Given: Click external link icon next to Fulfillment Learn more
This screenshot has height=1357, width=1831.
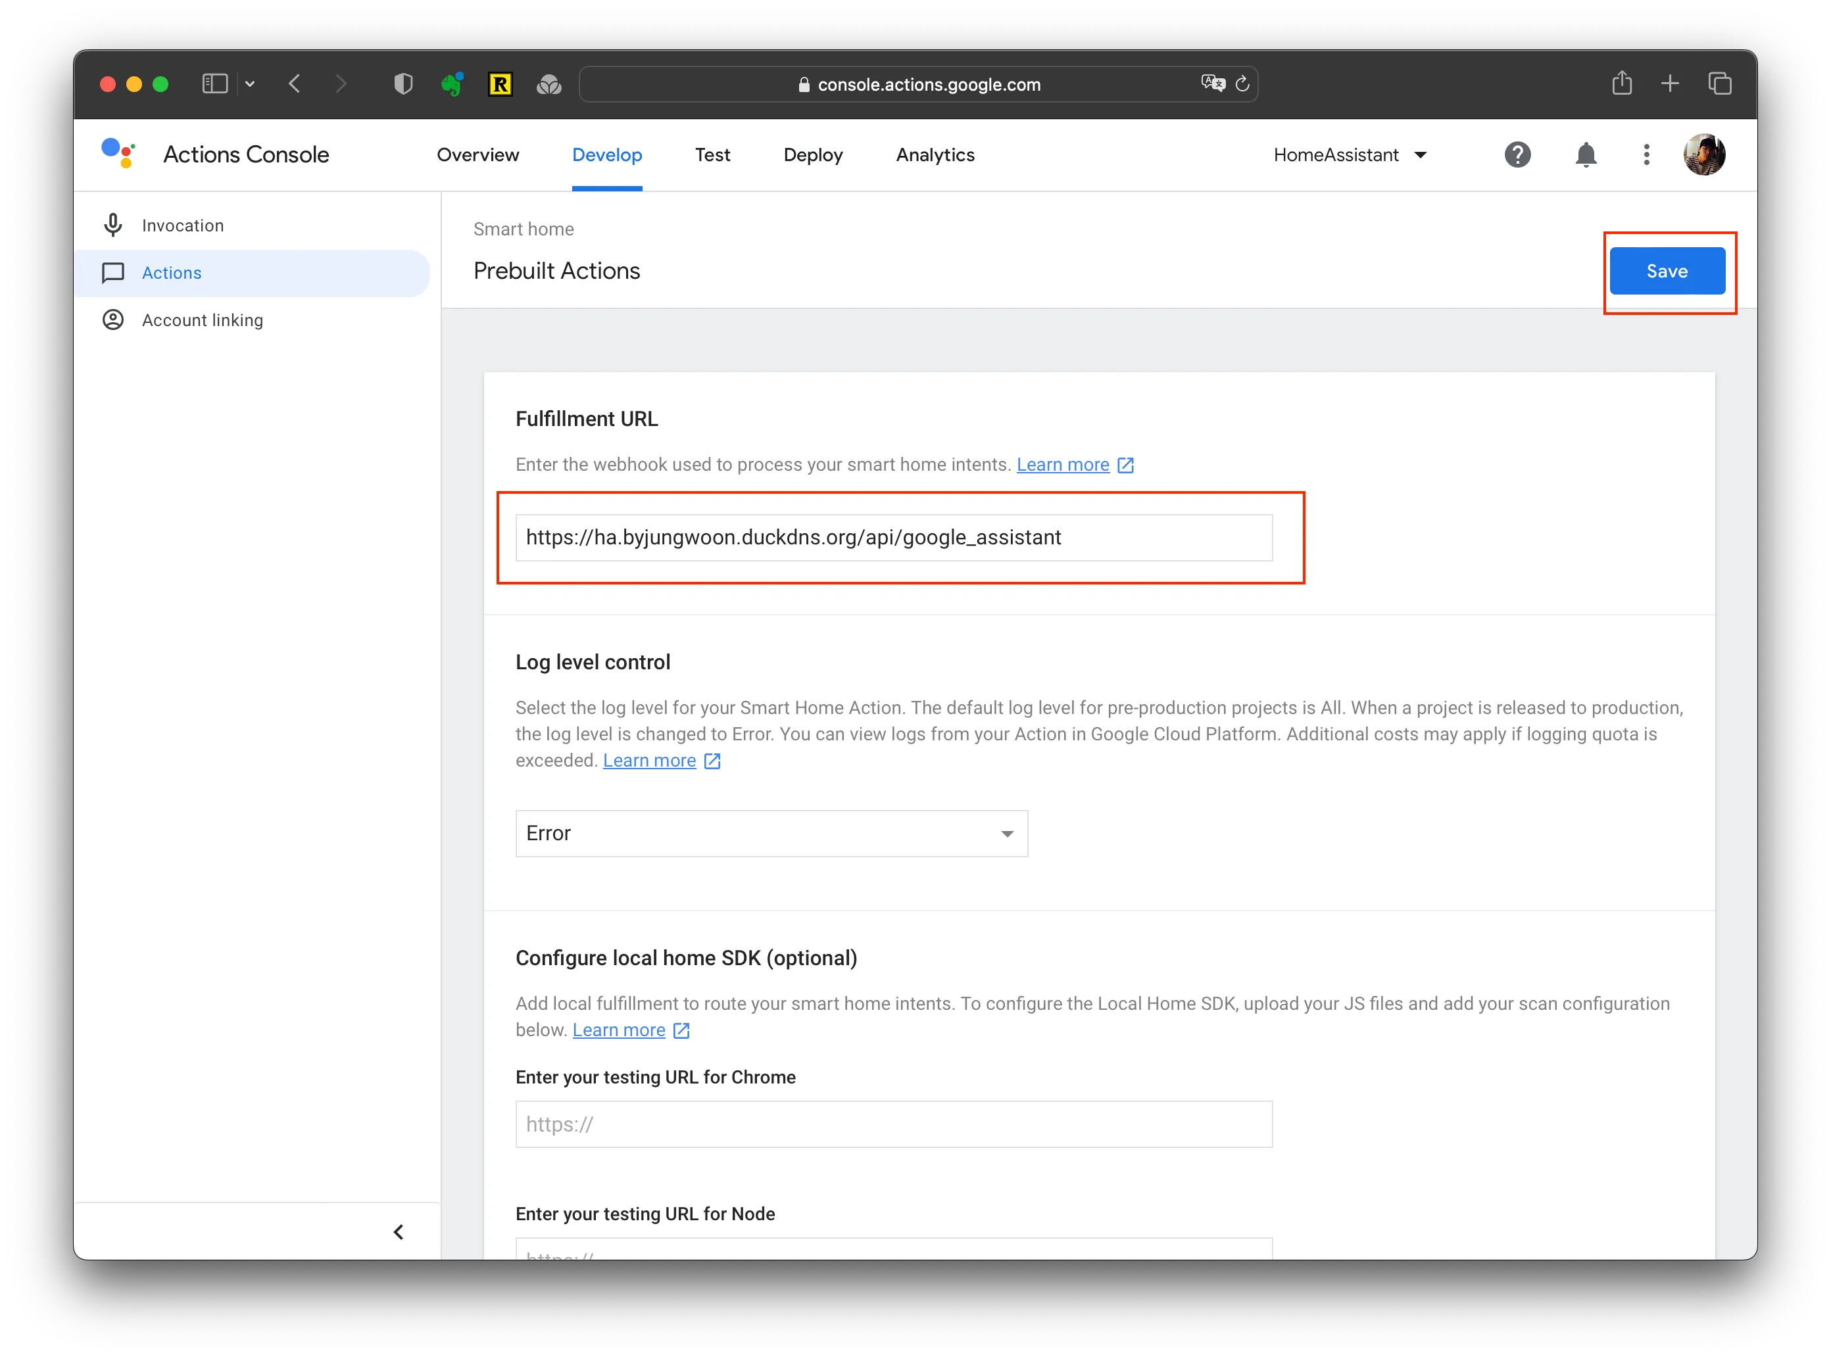Looking at the screenshot, I should click(x=1126, y=465).
